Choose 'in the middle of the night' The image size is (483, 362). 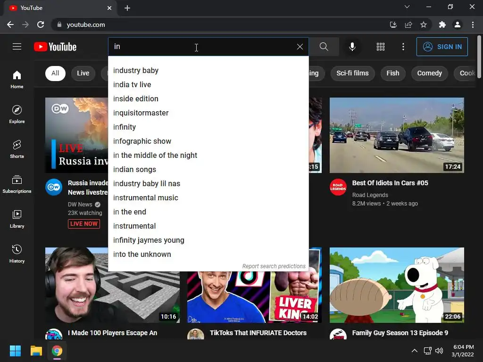click(208, 156)
